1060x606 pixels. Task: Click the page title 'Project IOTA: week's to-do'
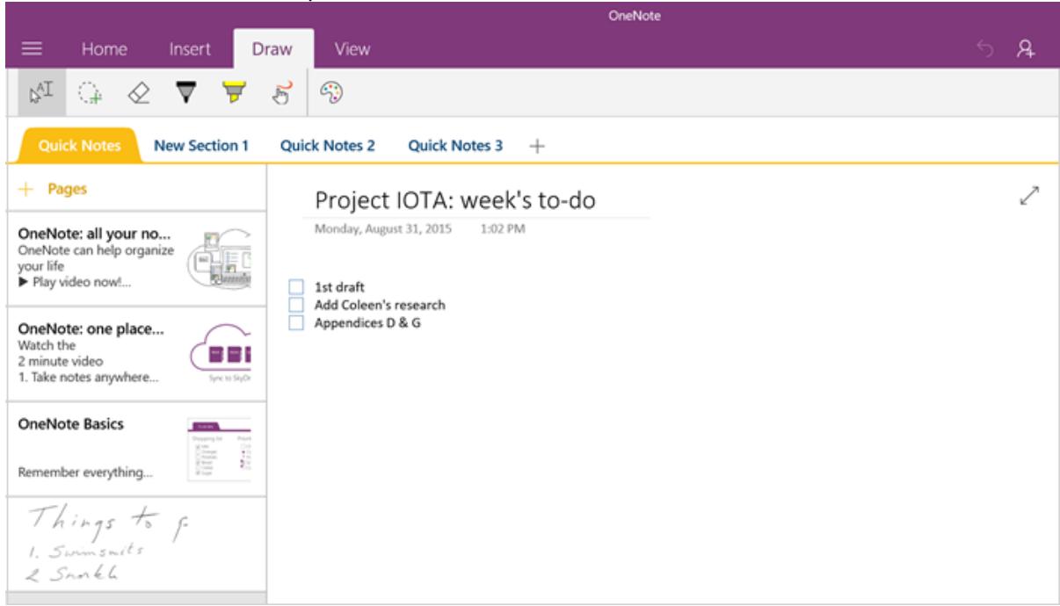click(455, 201)
